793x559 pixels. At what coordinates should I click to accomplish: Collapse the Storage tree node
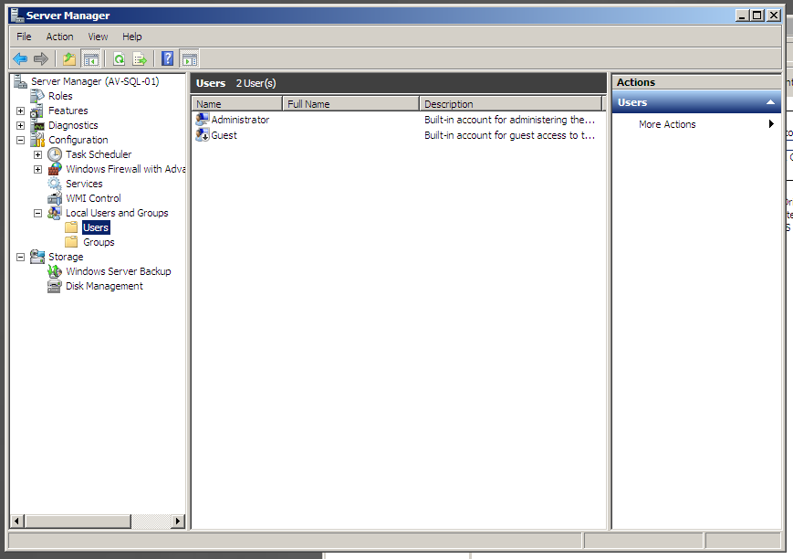20,258
